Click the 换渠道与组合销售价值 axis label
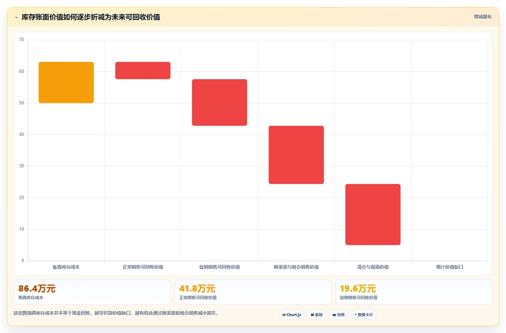The image size is (506, 333). 296,267
